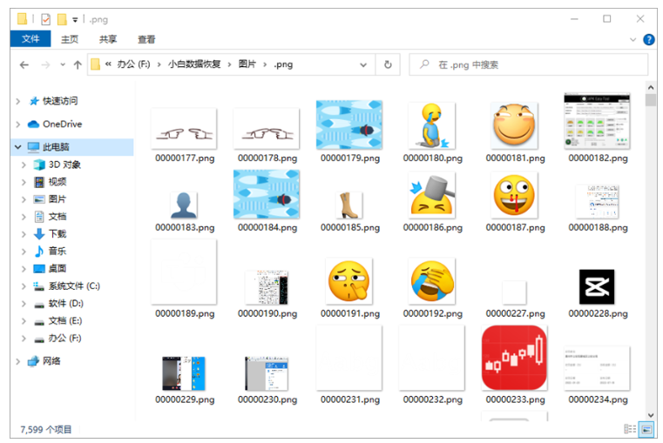Click the Up directory arrow button
The width and height of the screenshot is (663, 443).
(x=77, y=64)
